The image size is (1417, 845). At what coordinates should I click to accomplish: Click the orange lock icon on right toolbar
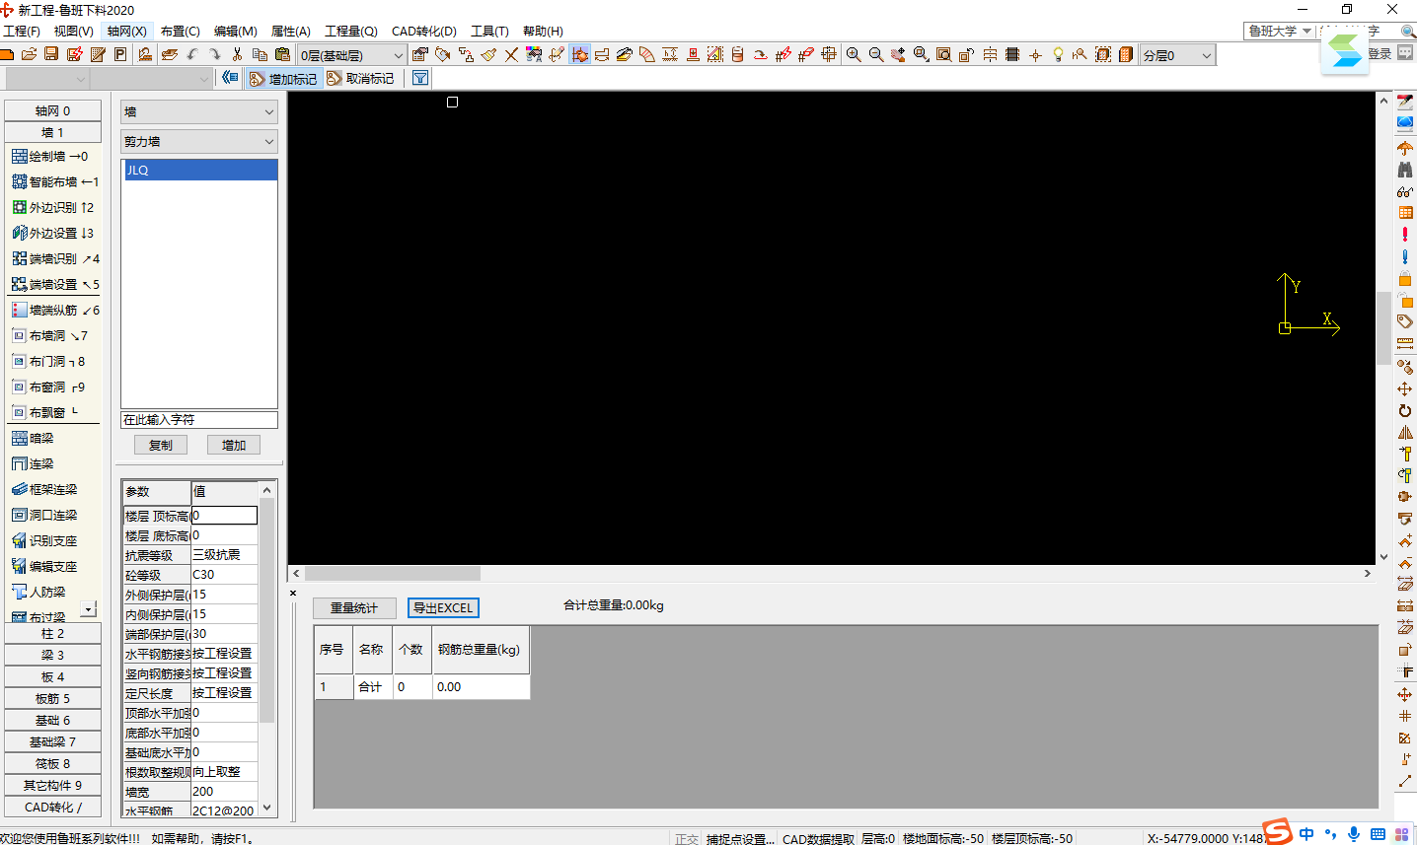click(1405, 278)
